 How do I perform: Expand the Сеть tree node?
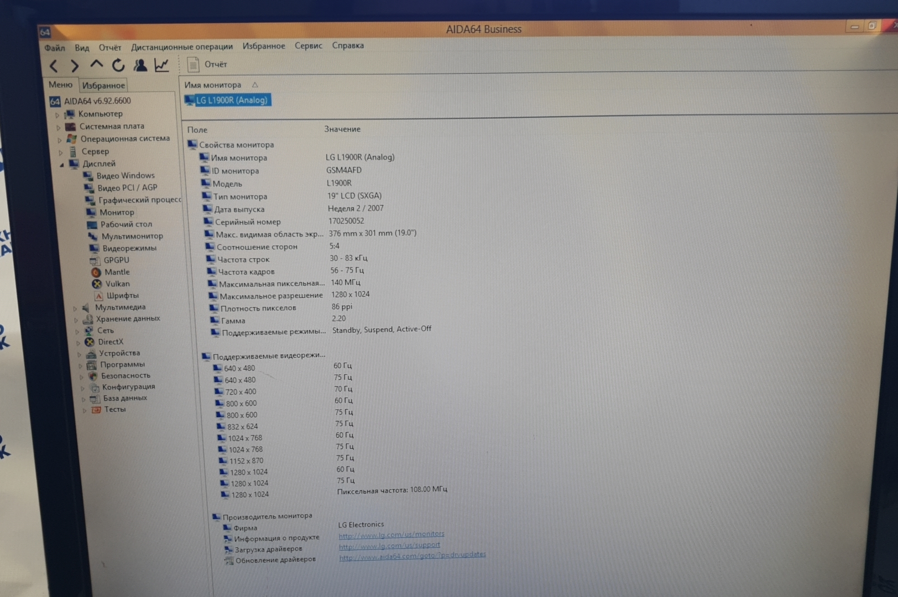coord(77,331)
